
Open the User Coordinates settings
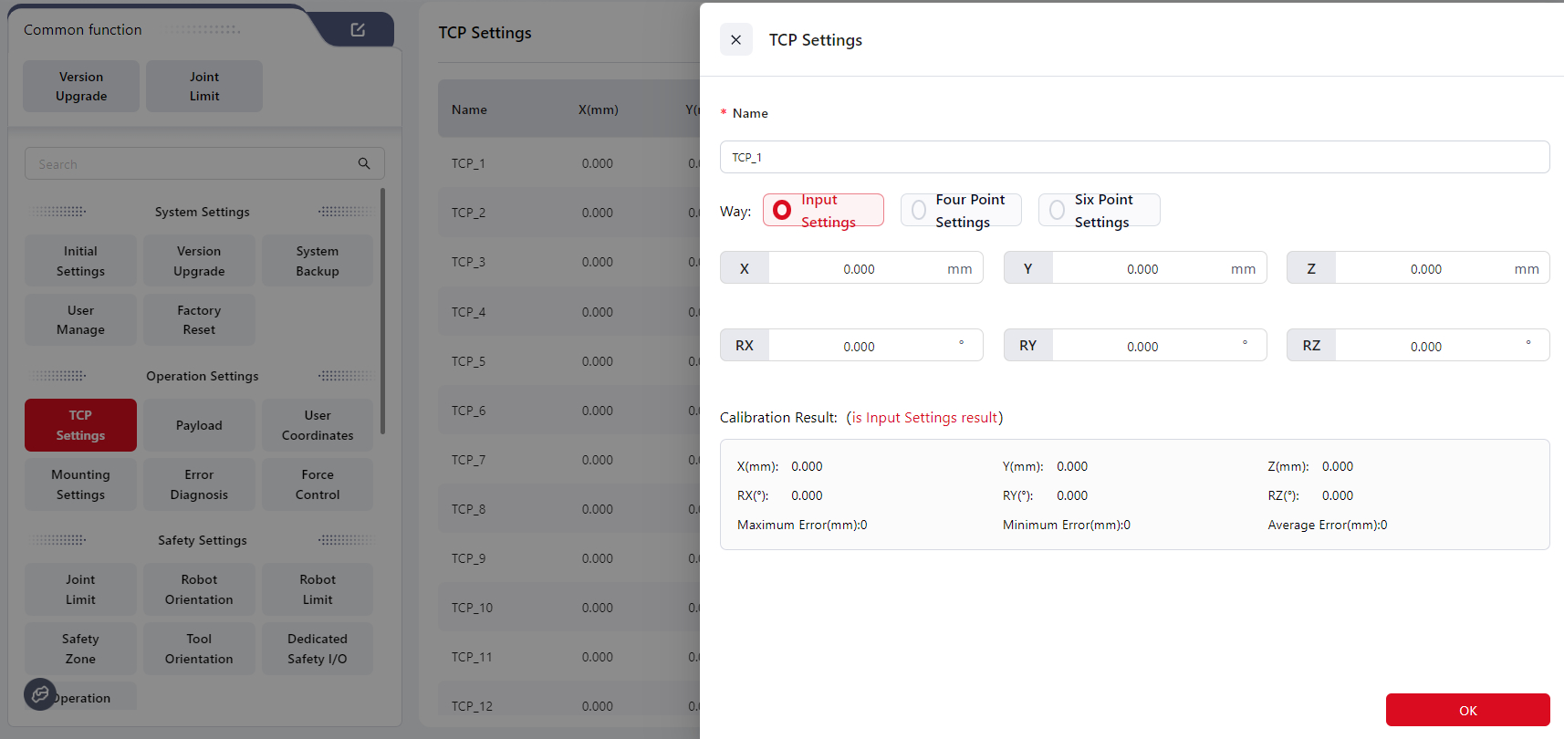[317, 425]
